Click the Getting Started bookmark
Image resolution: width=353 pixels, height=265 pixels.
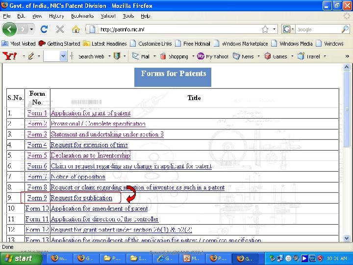[x=59, y=44]
